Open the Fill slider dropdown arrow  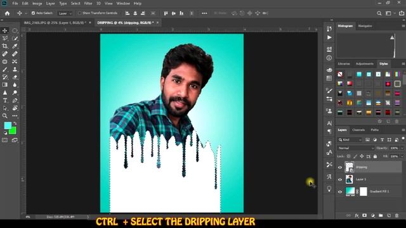coord(402,156)
